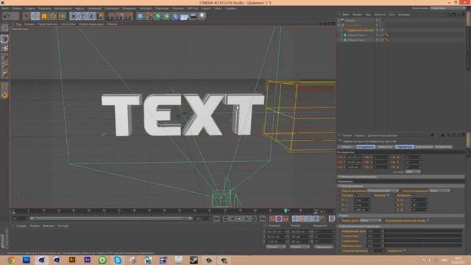Image resolution: width=471 pixels, height=265 pixels.
Task: Expand the Фиксация трансформации section
Action: 402,177
